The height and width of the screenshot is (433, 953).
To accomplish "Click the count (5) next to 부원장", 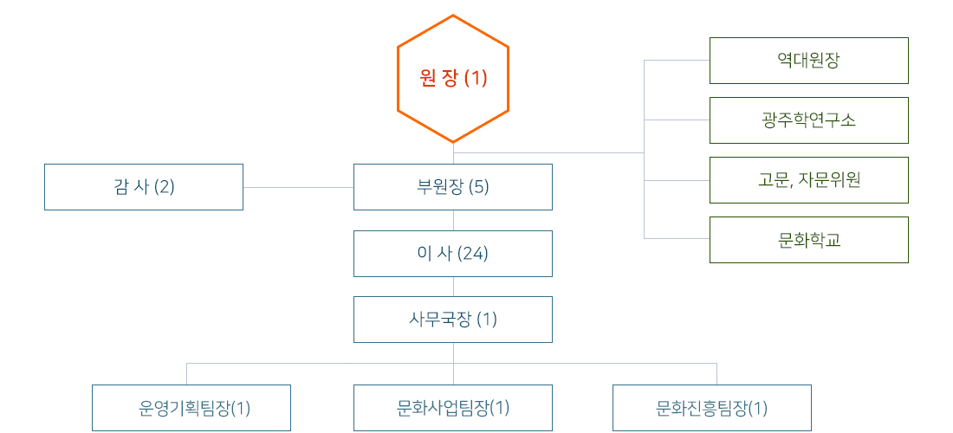I will click(478, 187).
